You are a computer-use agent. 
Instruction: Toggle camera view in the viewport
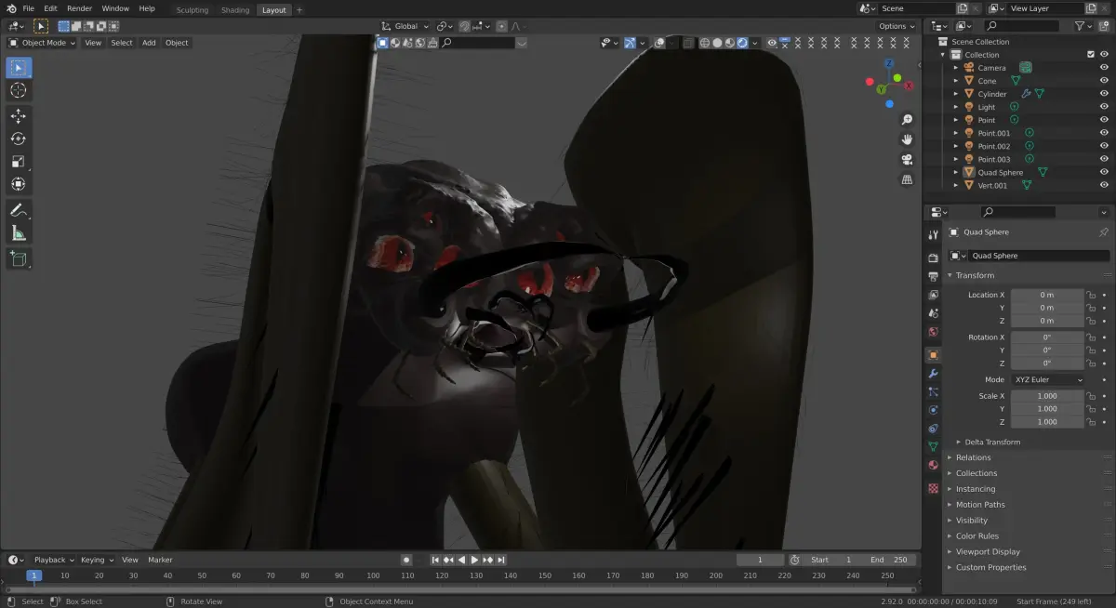pos(907,160)
